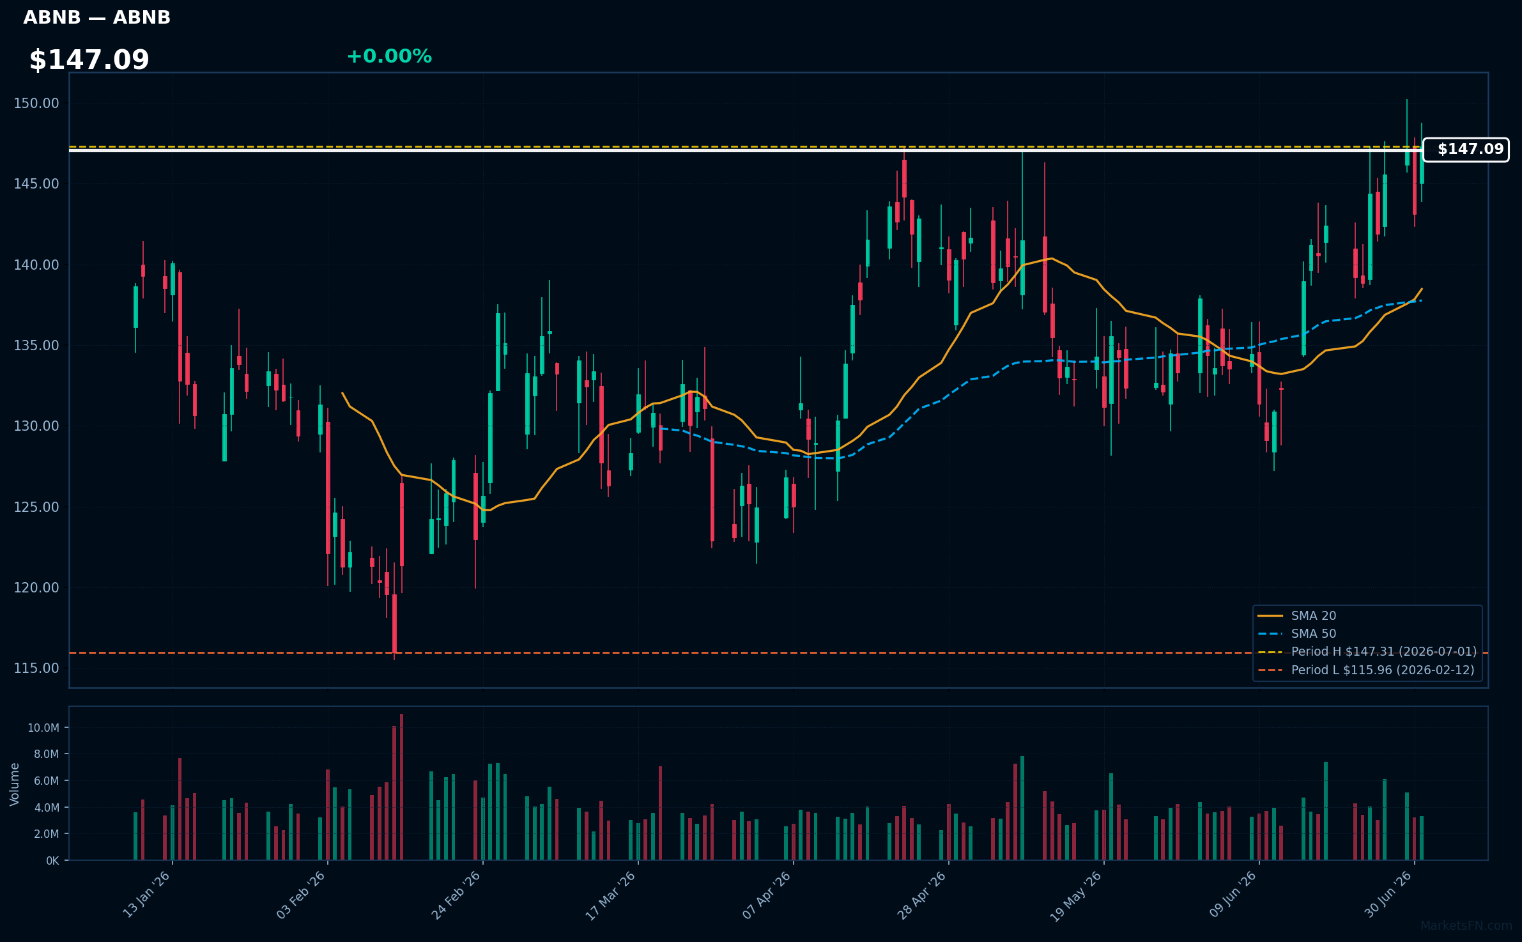Click the 10.0M volume axis label
This screenshot has height=942, width=1522.
(43, 728)
